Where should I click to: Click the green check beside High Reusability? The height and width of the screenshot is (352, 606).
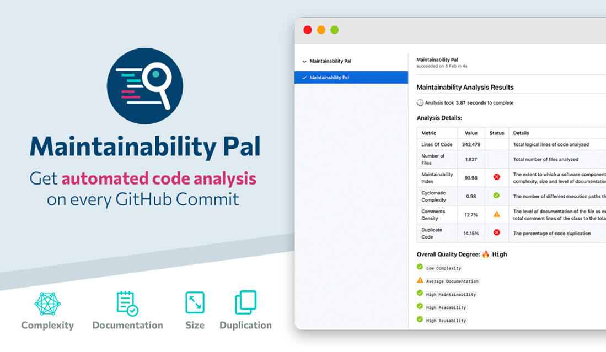coord(420,319)
